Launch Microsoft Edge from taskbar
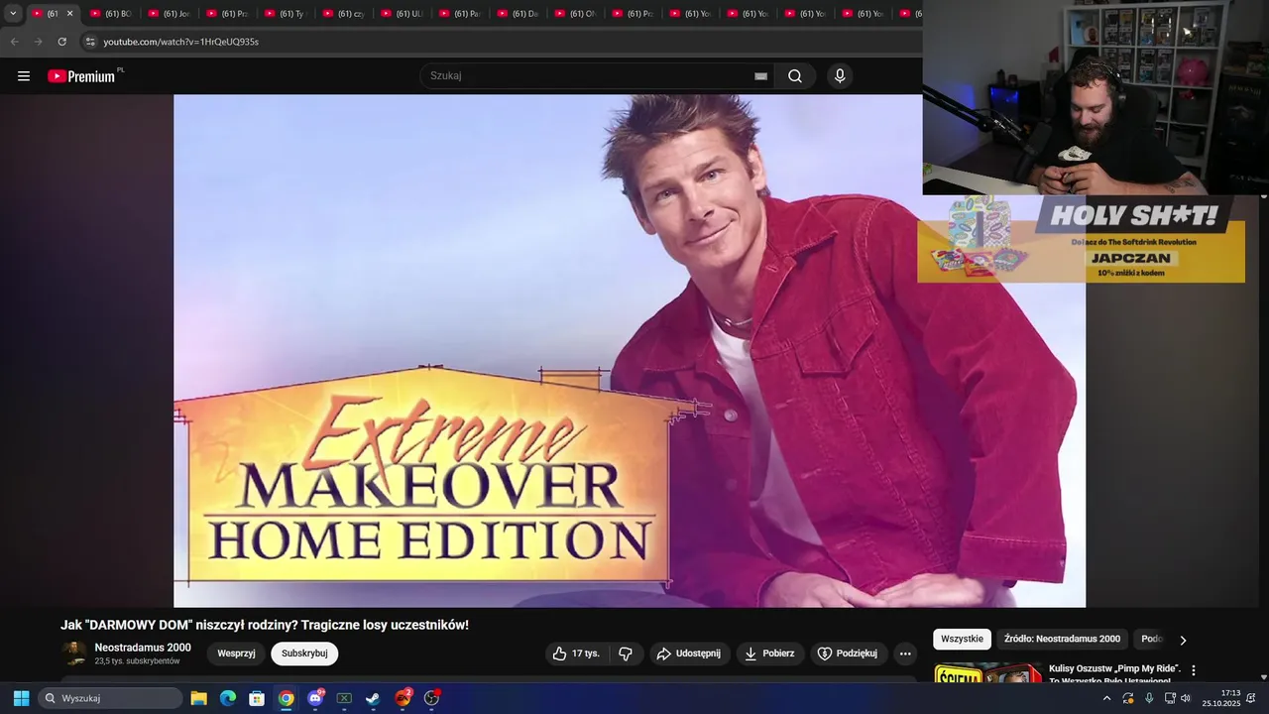The width and height of the screenshot is (1269, 714). coord(227,698)
